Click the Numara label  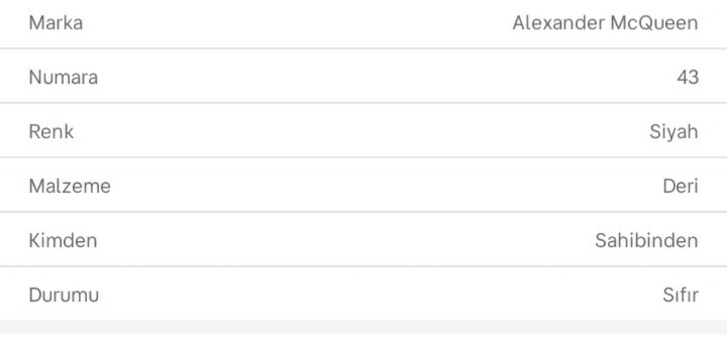(63, 77)
